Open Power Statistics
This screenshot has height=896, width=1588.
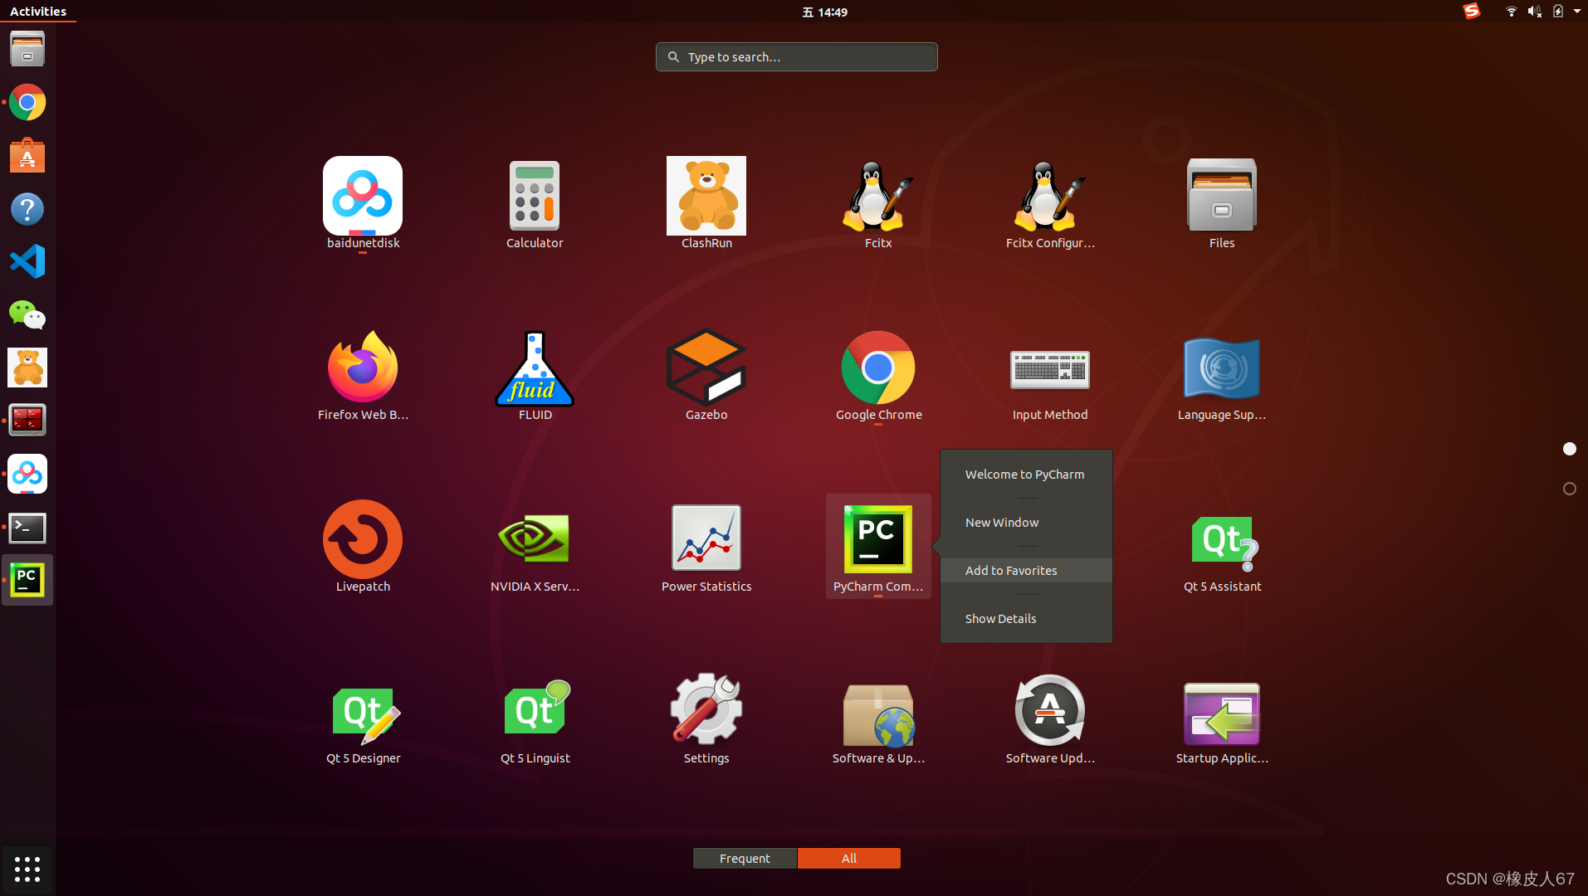pyautogui.click(x=706, y=548)
